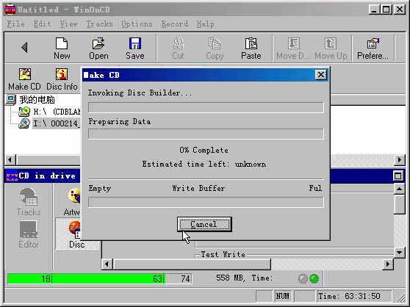Click the Move Down toolbar icon
The width and height of the screenshot is (410, 307).
pyautogui.click(x=293, y=48)
